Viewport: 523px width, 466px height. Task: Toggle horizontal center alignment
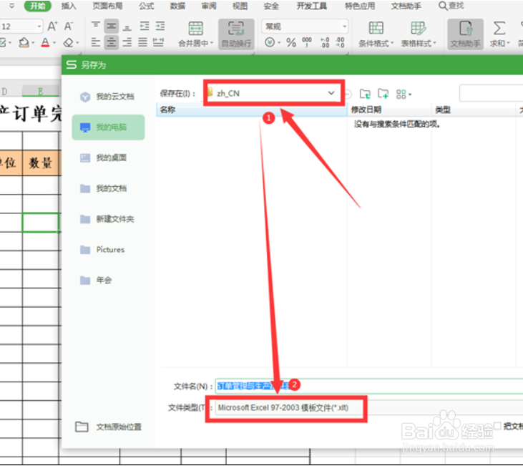tap(112, 42)
